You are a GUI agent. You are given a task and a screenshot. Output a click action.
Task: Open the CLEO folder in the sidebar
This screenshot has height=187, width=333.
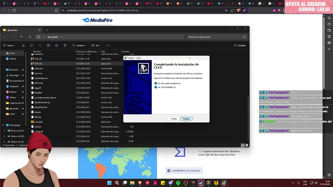click(x=12, y=114)
